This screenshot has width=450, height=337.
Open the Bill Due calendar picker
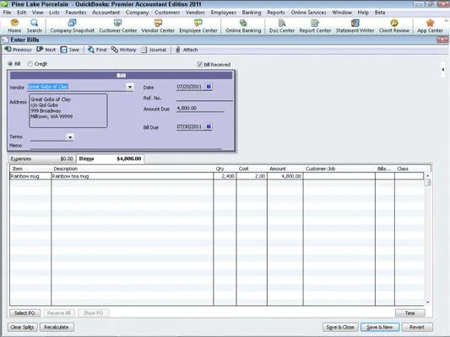tap(209, 126)
